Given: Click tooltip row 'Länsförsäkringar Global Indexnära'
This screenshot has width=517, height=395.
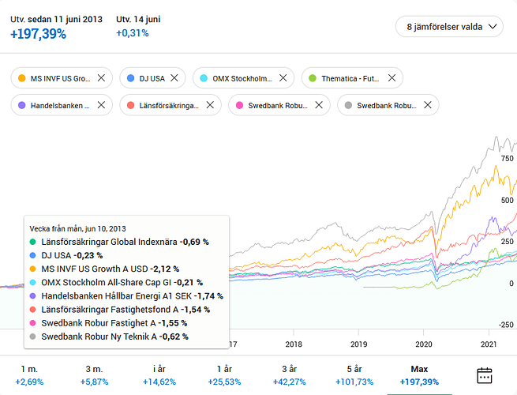Looking at the screenshot, I should pyautogui.click(x=119, y=242).
